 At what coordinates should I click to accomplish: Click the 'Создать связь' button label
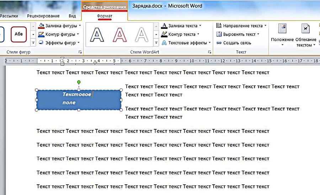pyautogui.click(x=237, y=43)
